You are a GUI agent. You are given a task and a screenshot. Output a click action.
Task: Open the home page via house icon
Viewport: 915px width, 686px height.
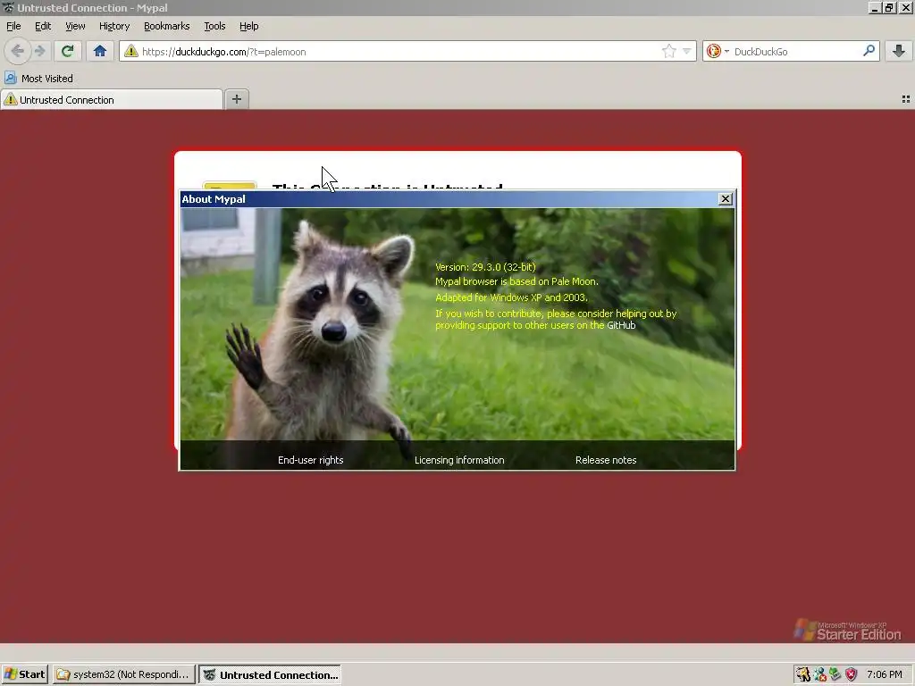100,51
